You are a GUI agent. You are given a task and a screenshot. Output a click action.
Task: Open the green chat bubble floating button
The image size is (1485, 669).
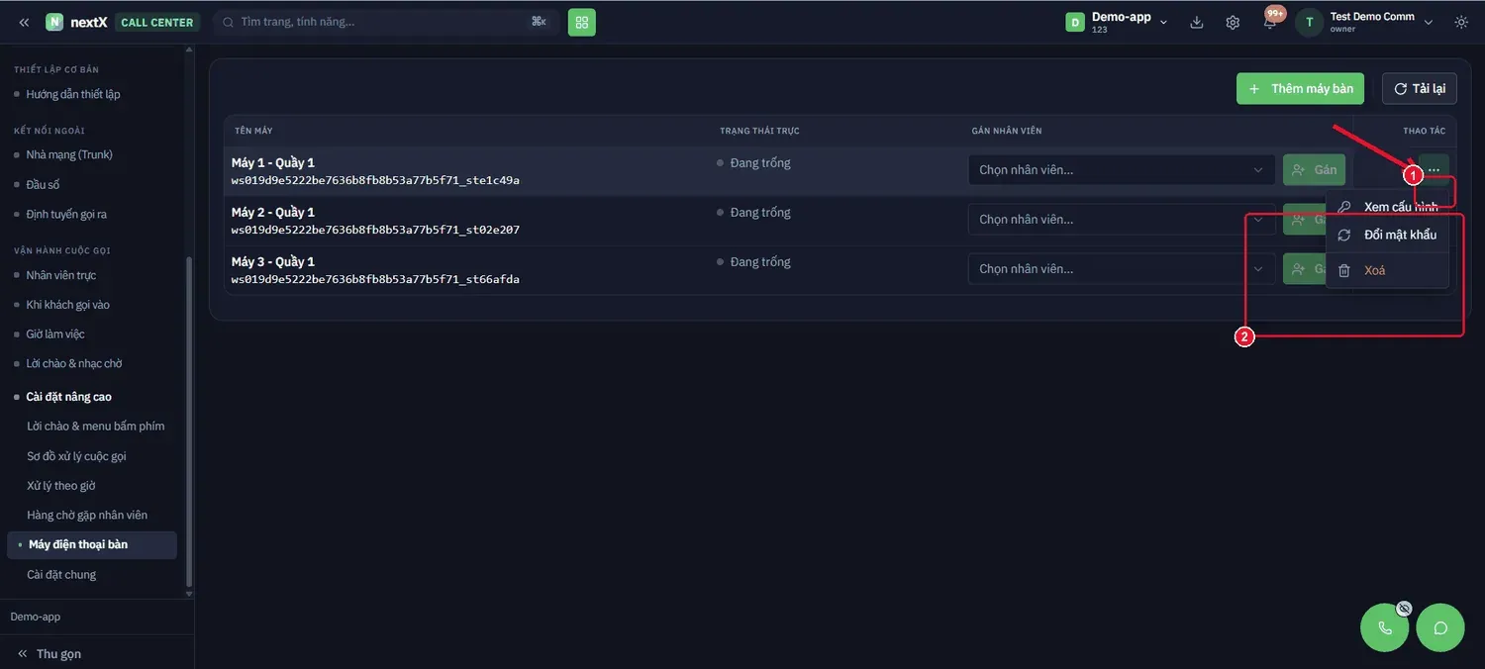[1440, 627]
